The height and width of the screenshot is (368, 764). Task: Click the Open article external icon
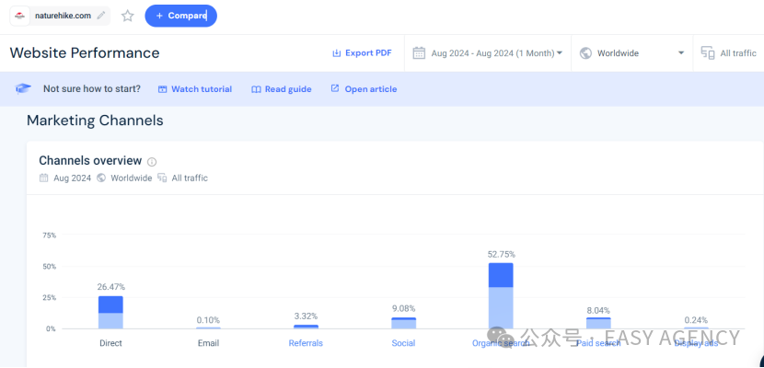click(x=335, y=88)
